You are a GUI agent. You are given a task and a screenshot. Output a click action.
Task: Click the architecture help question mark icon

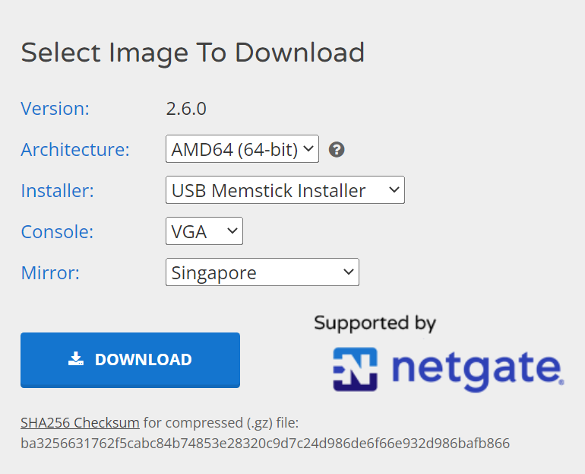(337, 150)
